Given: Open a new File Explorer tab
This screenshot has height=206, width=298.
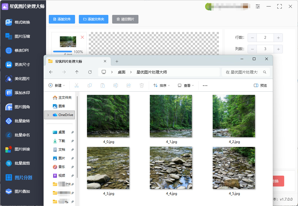Looking at the screenshot, I should coord(117,62).
